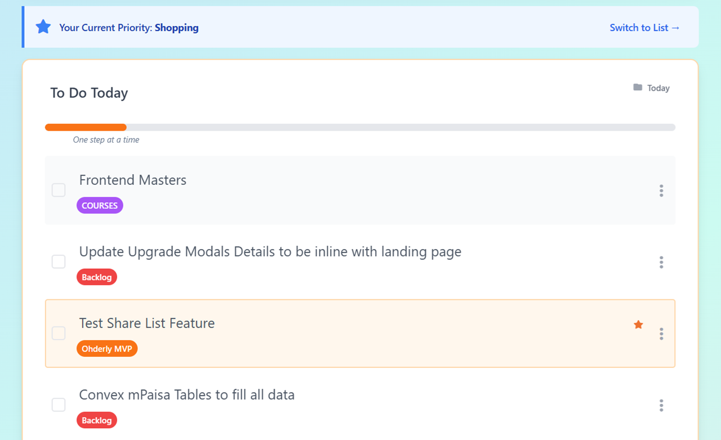This screenshot has width=721, height=440.
Task: Click the Switch to List link
Action: tap(644, 28)
